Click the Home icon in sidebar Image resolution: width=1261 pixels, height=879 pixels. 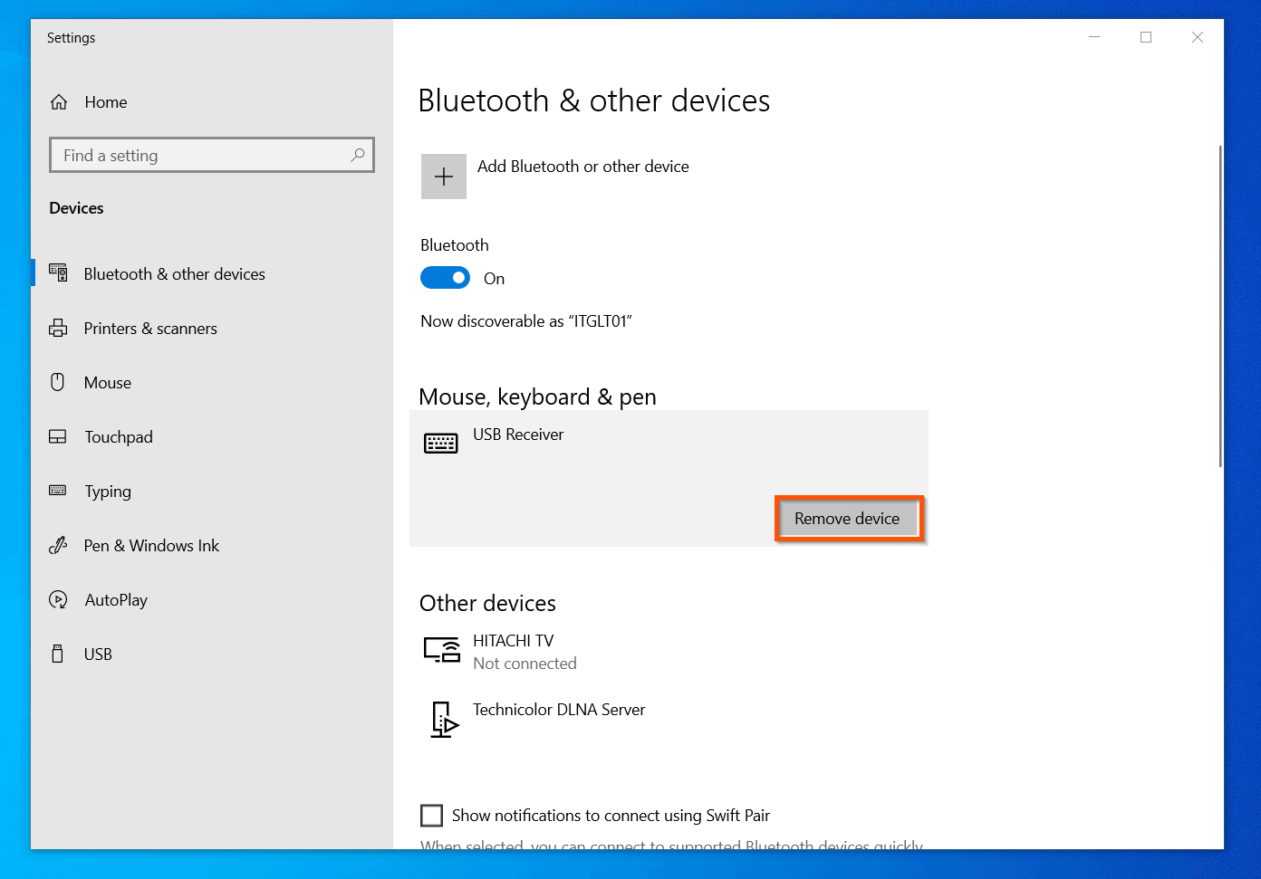(59, 102)
